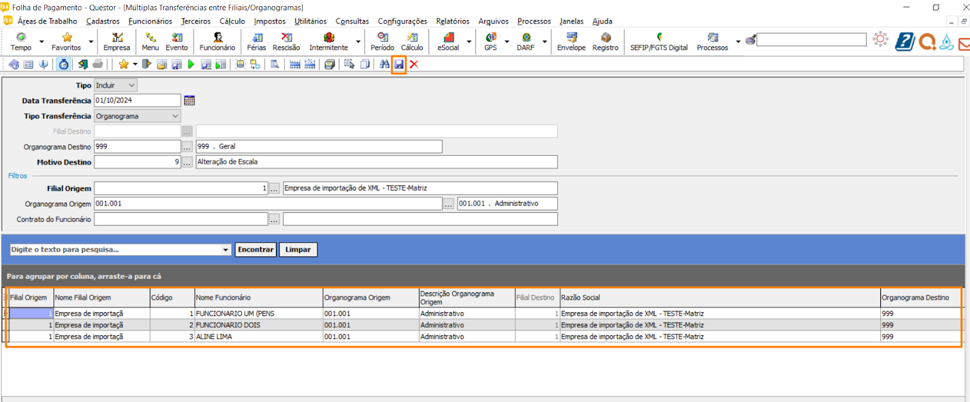Click the top toolbar search input box
The width and height of the screenshot is (970, 402).
(x=811, y=40)
